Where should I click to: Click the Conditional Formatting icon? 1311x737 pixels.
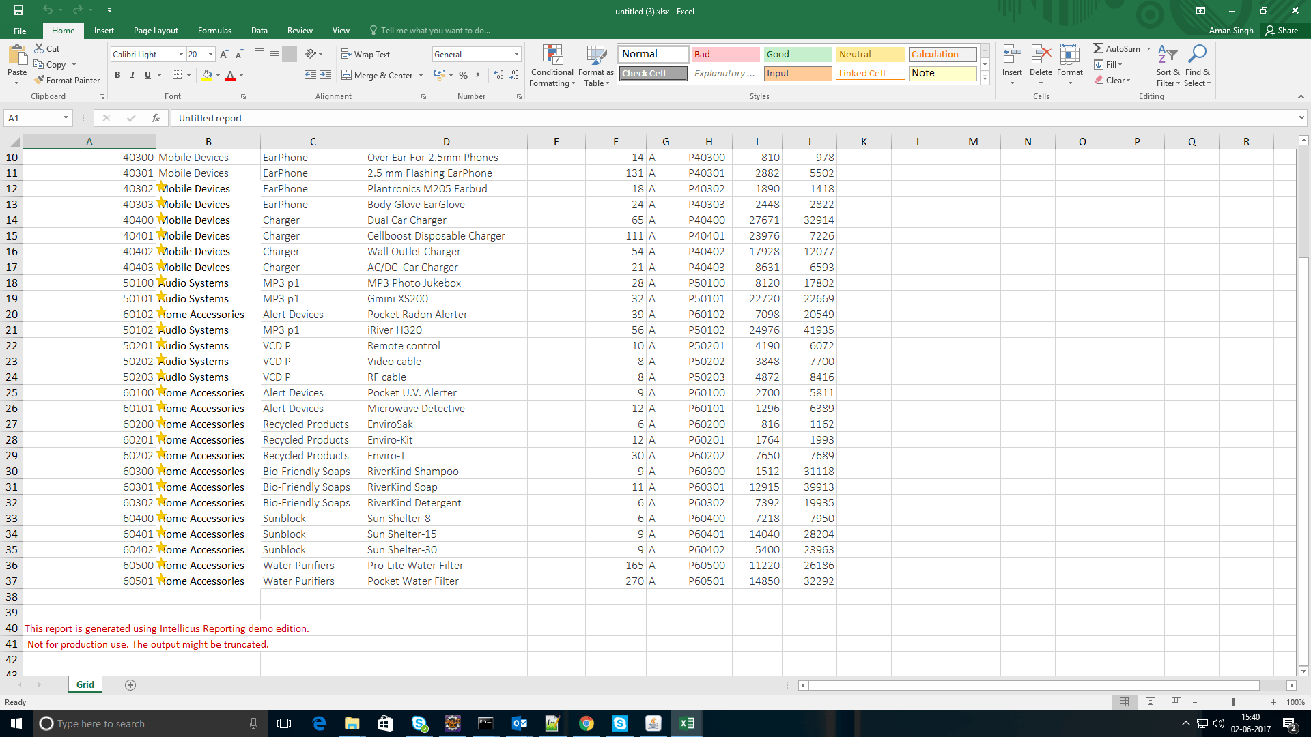(x=552, y=56)
